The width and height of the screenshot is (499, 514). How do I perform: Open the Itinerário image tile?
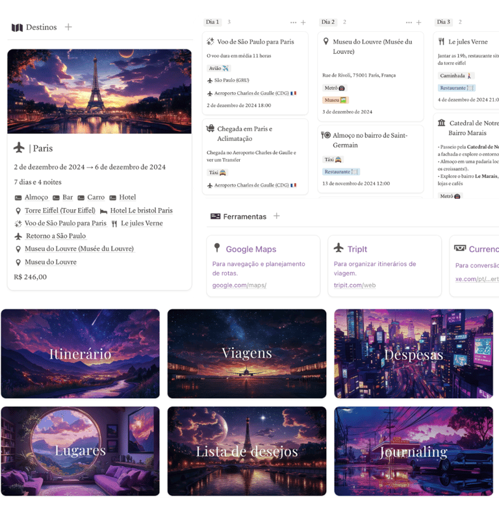(x=81, y=353)
